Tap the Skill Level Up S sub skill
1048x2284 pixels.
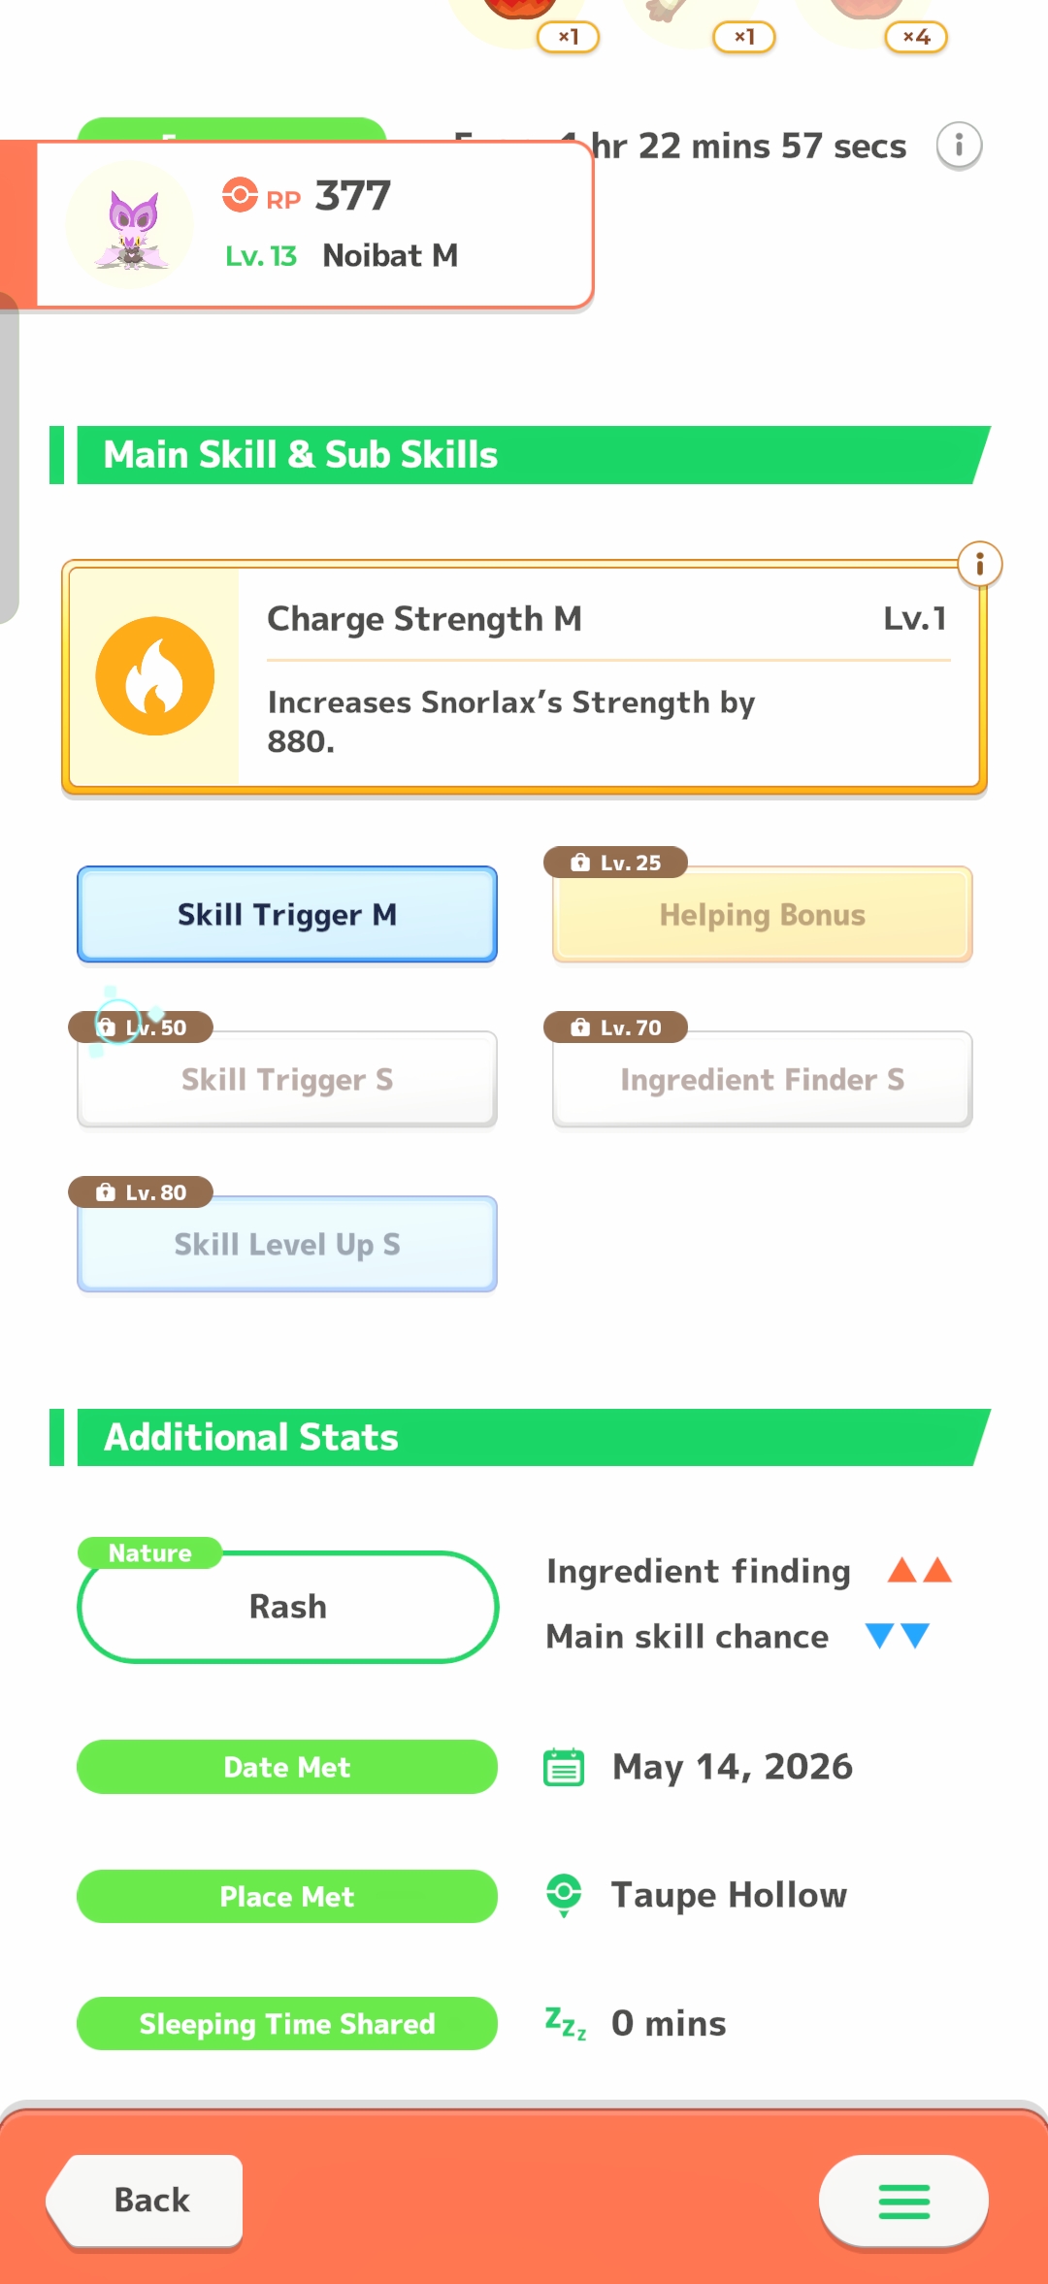pyautogui.click(x=287, y=1244)
